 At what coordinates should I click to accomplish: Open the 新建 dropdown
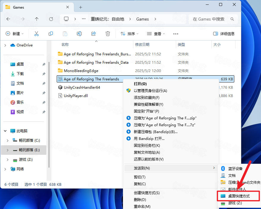(15, 34)
